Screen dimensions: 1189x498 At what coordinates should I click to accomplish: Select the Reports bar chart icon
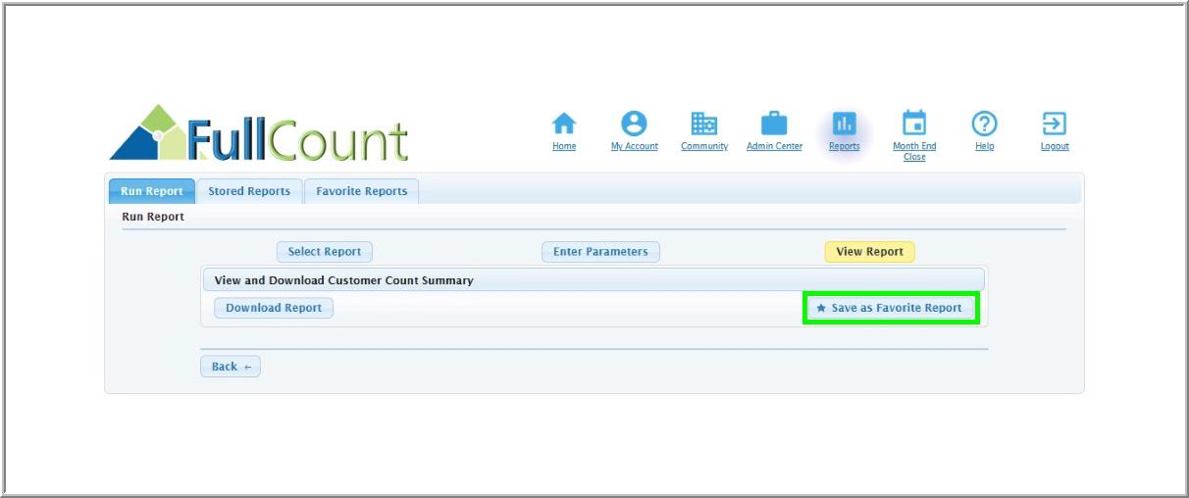coord(844,124)
